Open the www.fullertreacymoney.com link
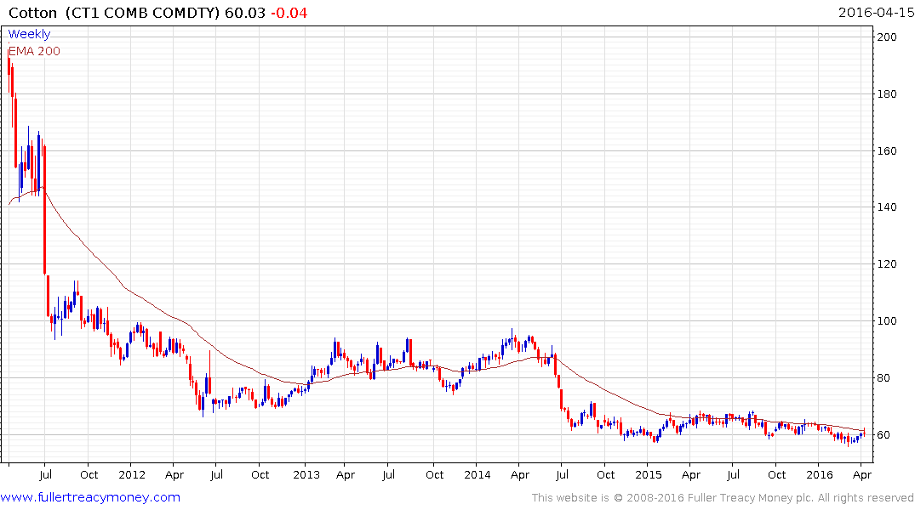 [90, 497]
